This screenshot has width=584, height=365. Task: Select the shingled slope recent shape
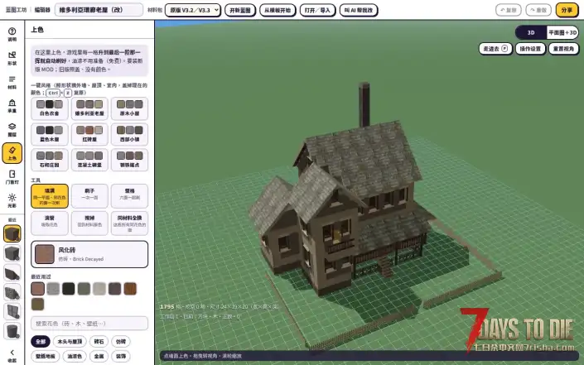tap(12, 292)
